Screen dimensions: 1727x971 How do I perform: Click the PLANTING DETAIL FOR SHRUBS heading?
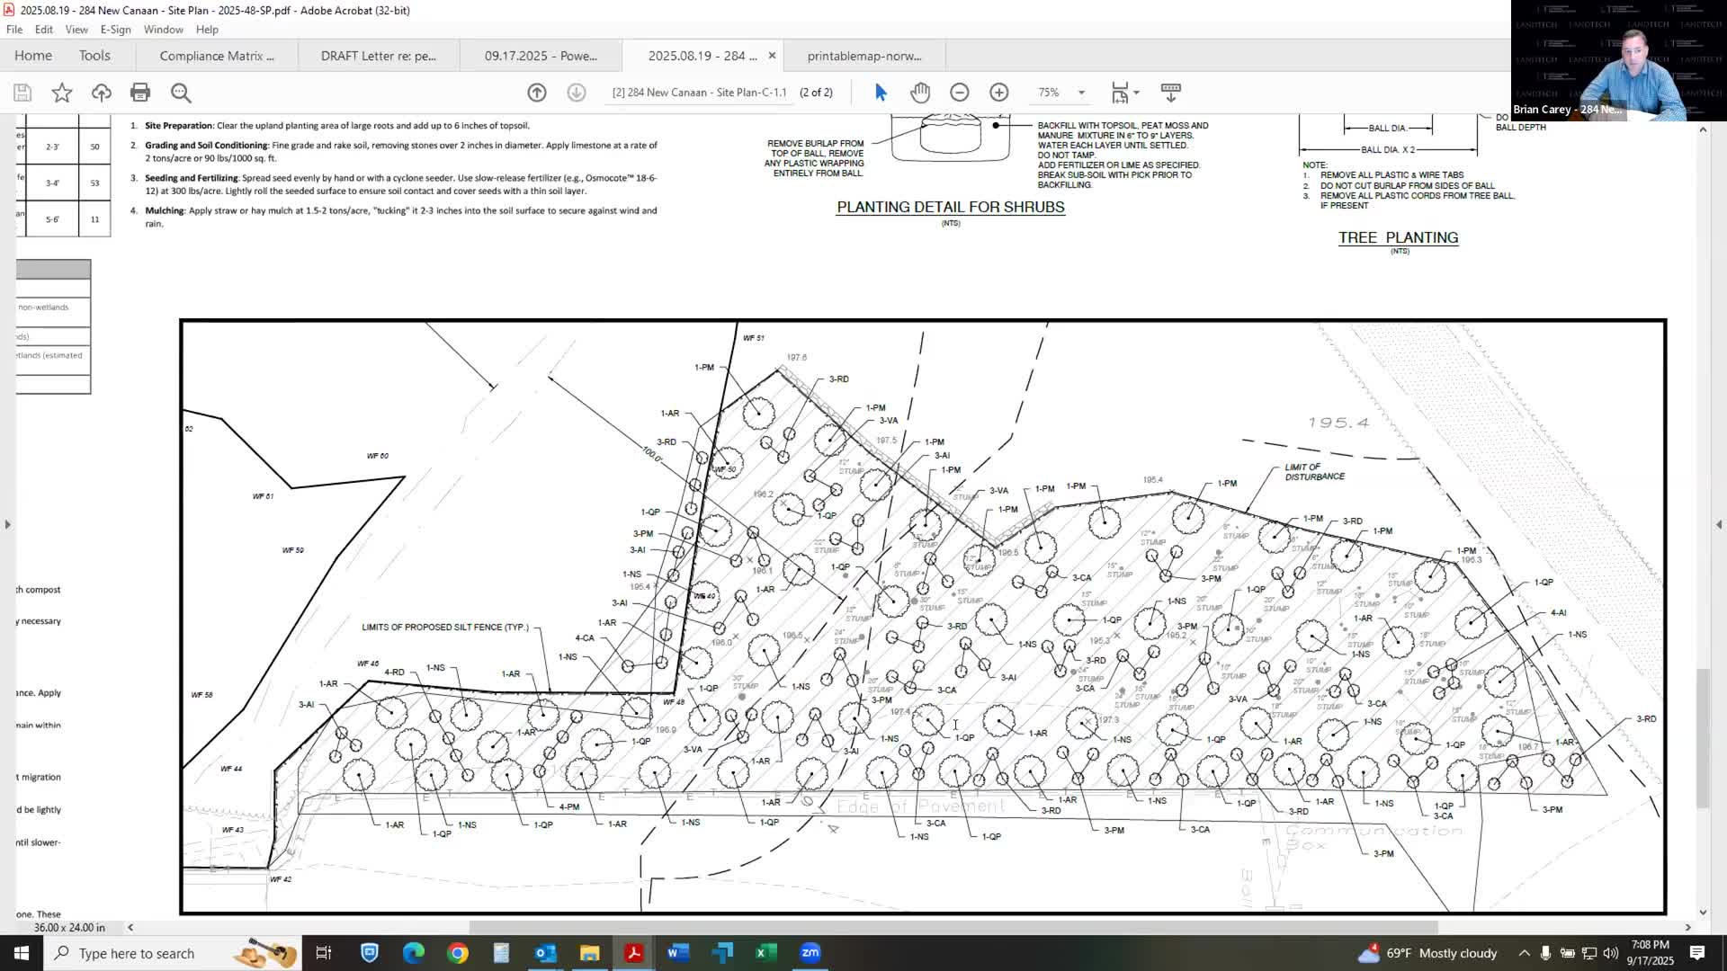click(951, 207)
